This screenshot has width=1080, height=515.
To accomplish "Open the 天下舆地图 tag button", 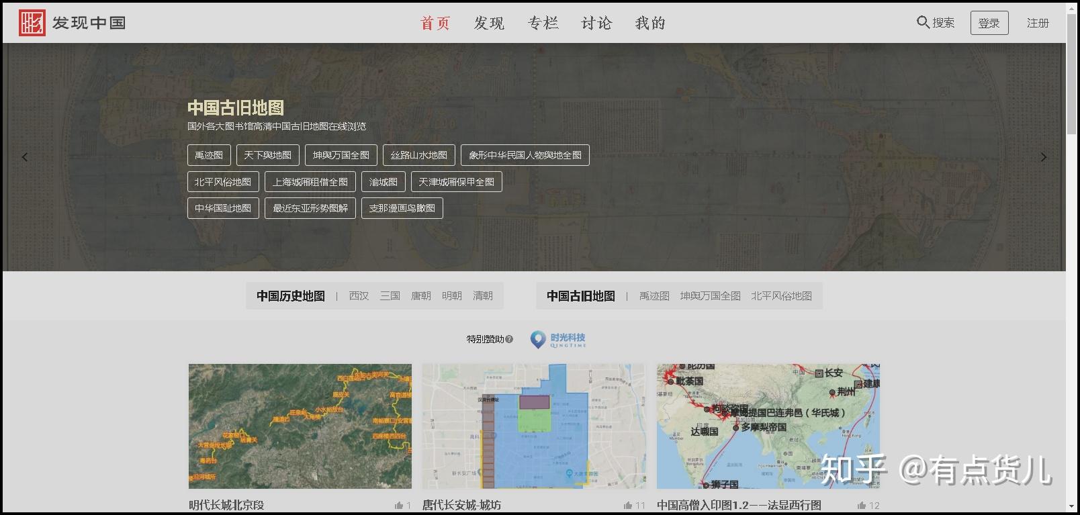I will pos(267,155).
